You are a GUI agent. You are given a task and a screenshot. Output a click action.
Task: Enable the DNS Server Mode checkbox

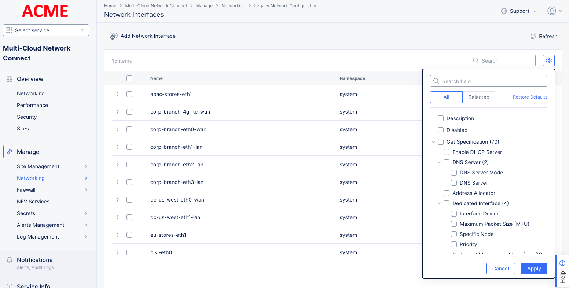454,172
